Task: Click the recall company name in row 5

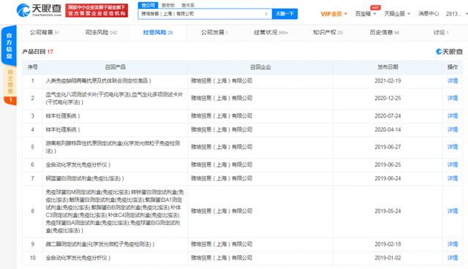Action: (222, 147)
